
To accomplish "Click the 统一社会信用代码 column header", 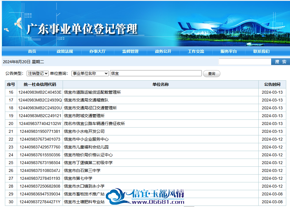I will coord(40,84).
